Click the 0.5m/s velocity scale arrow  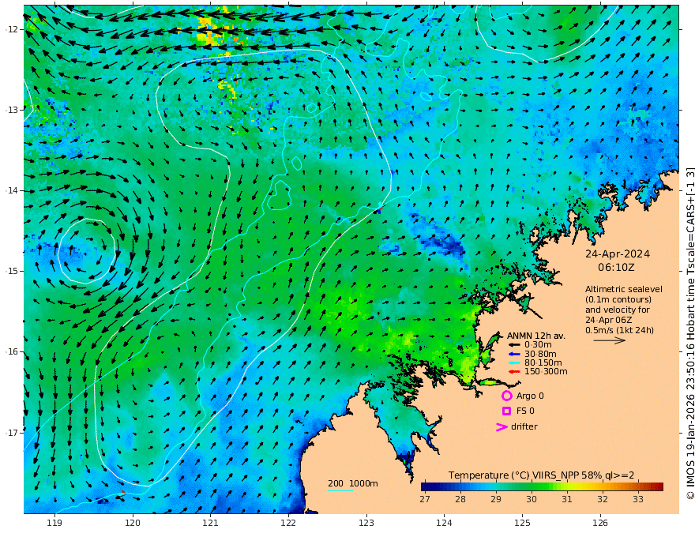click(610, 340)
